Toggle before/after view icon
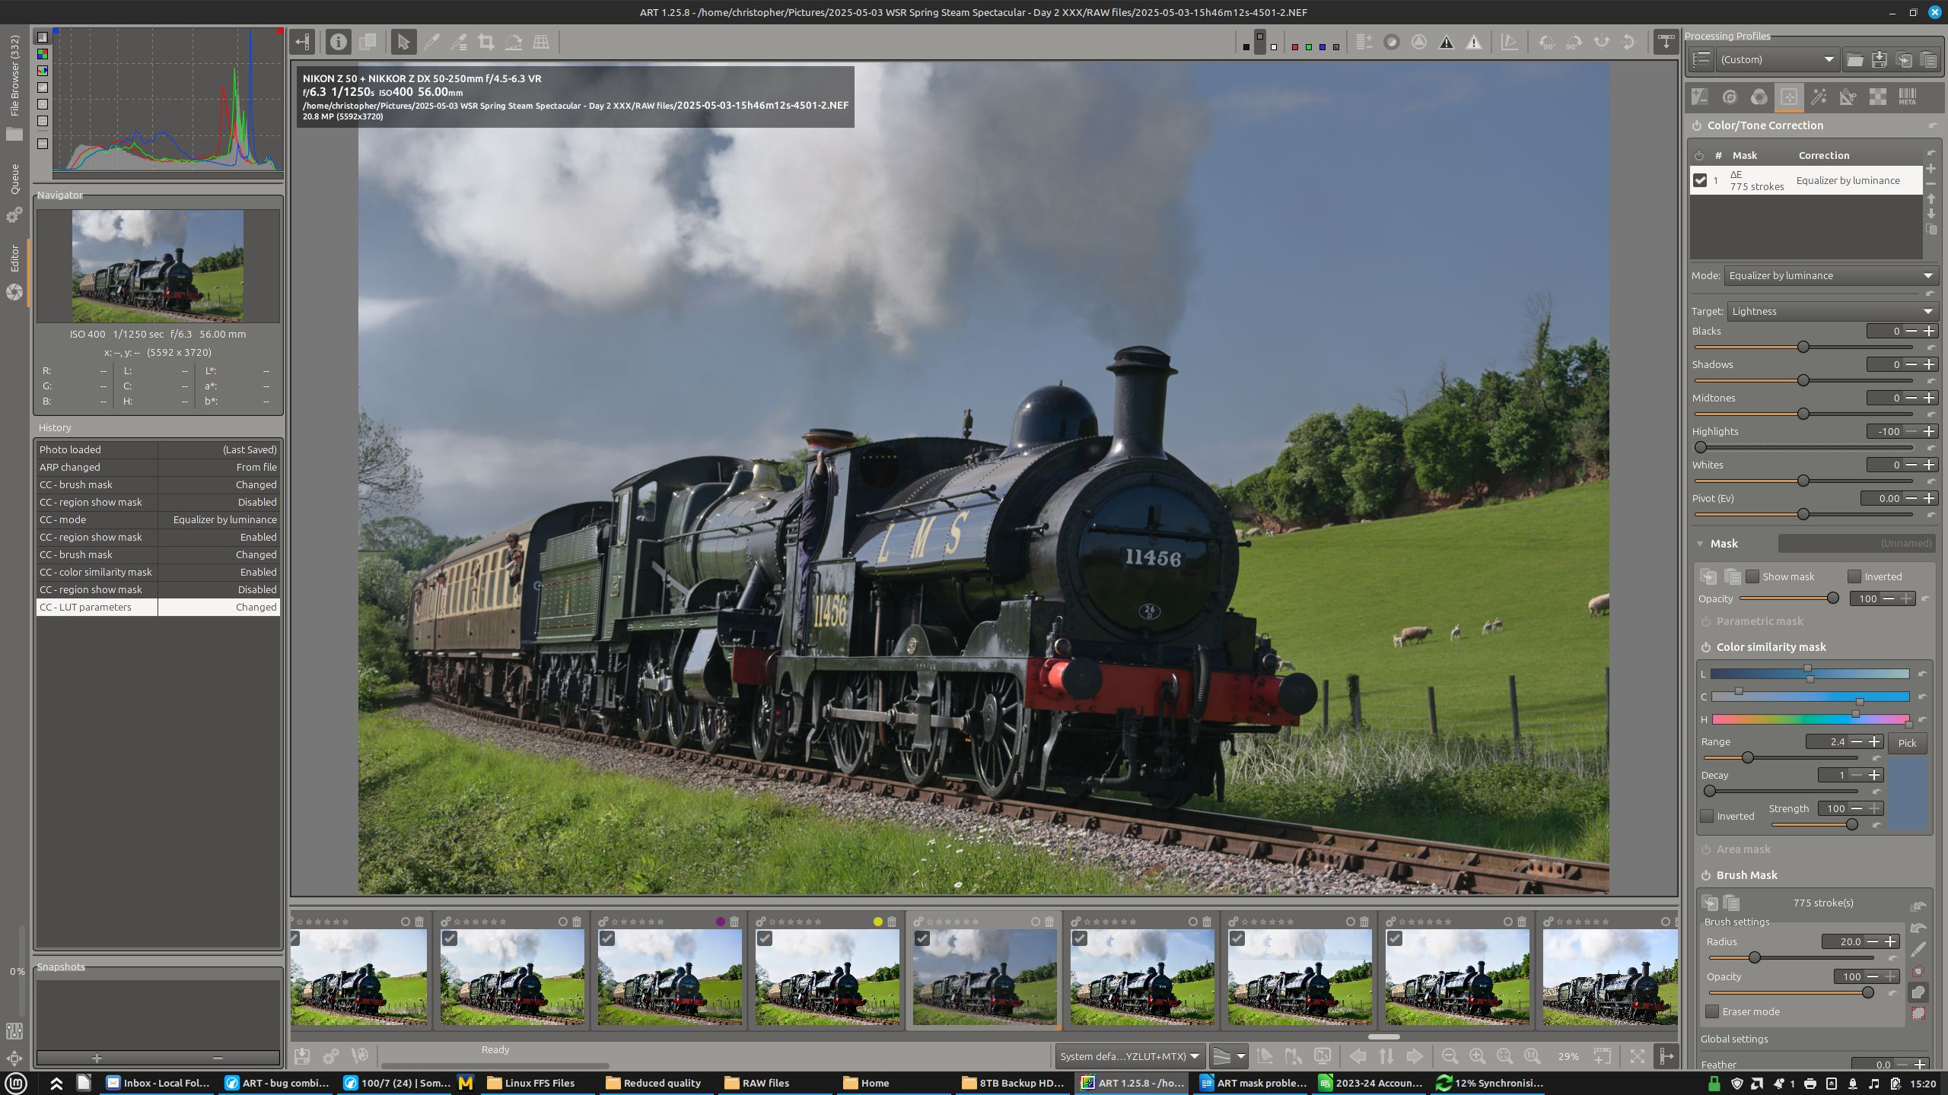 pyautogui.click(x=367, y=42)
